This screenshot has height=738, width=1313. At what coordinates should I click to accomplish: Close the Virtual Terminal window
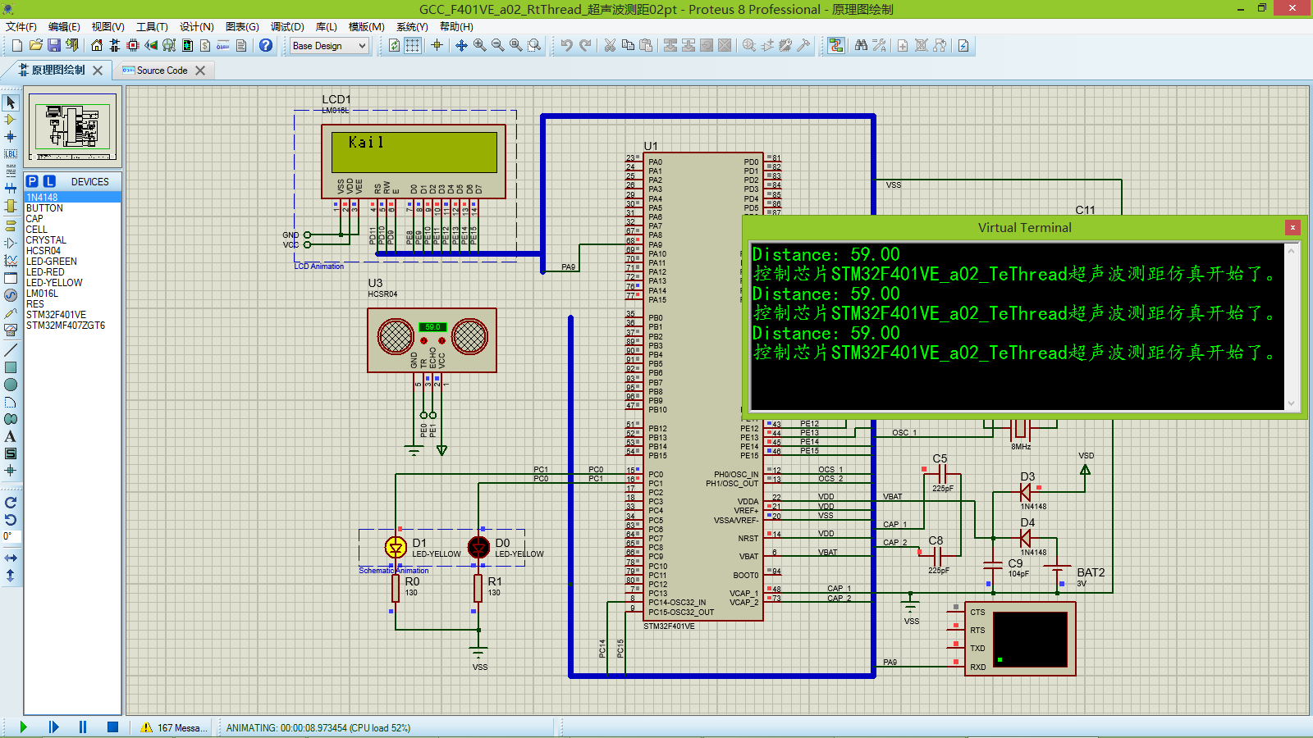click(x=1292, y=227)
